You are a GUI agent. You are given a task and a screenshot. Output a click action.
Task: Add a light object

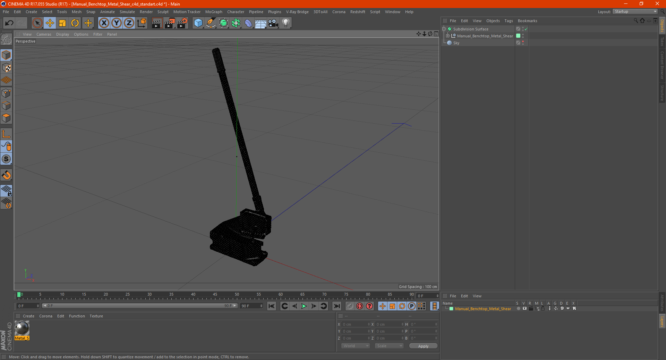click(x=286, y=23)
